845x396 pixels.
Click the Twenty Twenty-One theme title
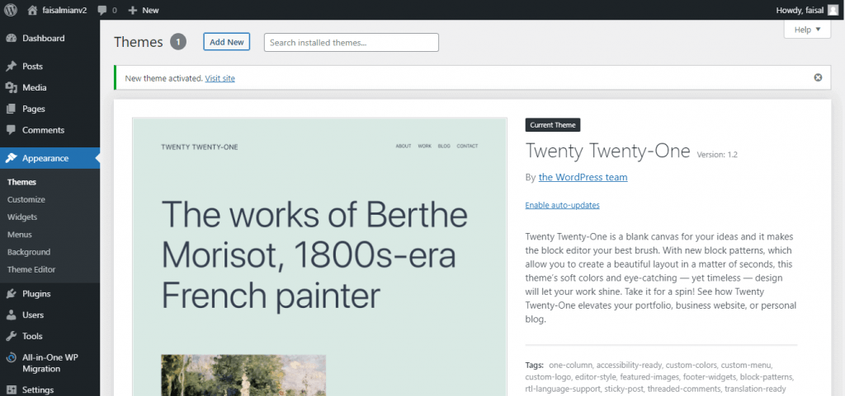607,151
